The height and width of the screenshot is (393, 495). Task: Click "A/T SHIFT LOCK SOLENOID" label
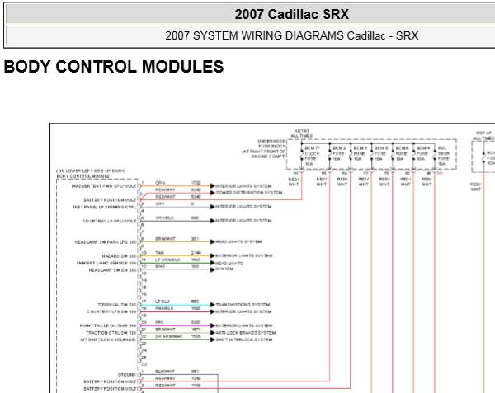[x=108, y=339]
